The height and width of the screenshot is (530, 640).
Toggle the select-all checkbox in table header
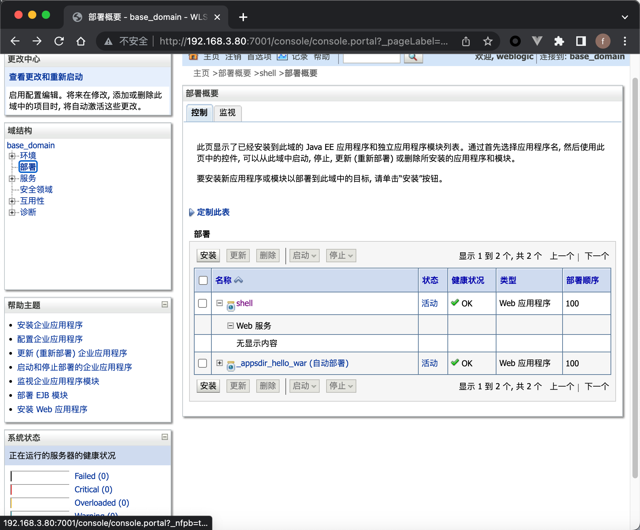coord(203,280)
